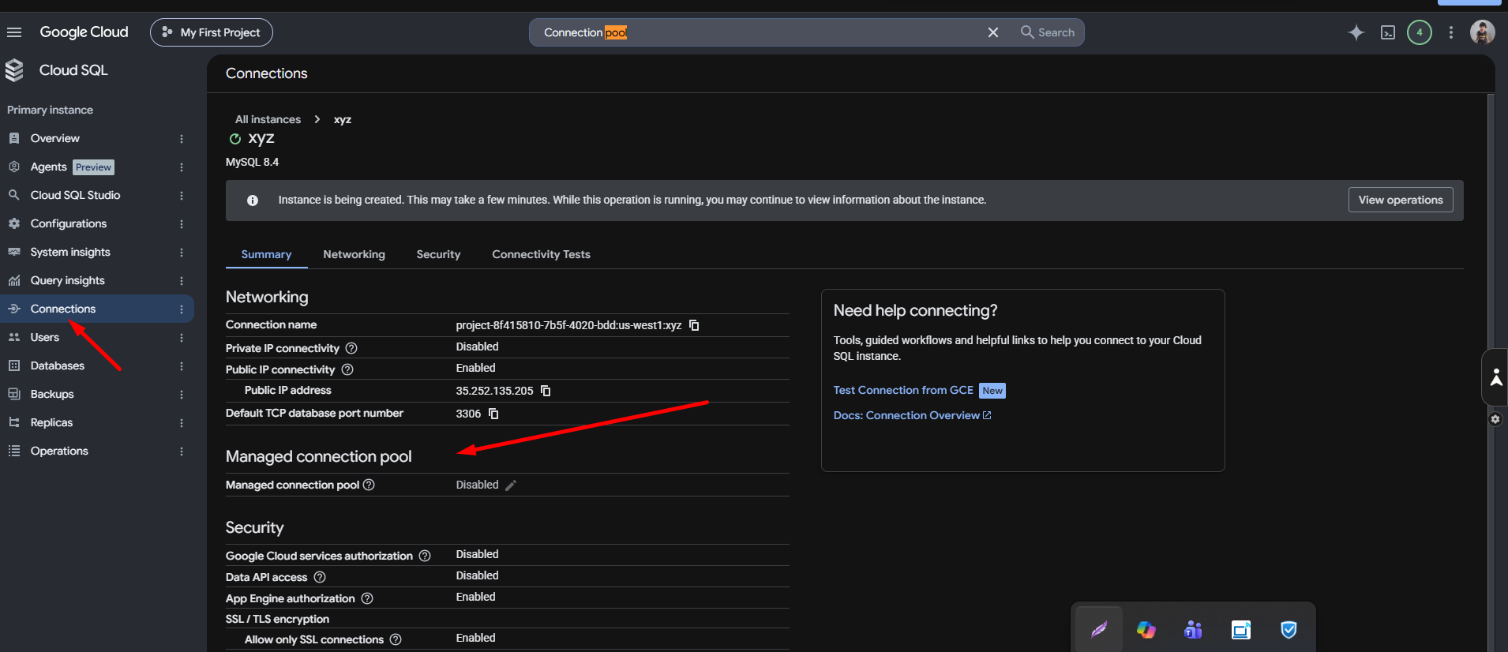Viewport: 1508px width, 652px height.
Task: Open the three-dot menu for Overview
Action: pos(182,139)
